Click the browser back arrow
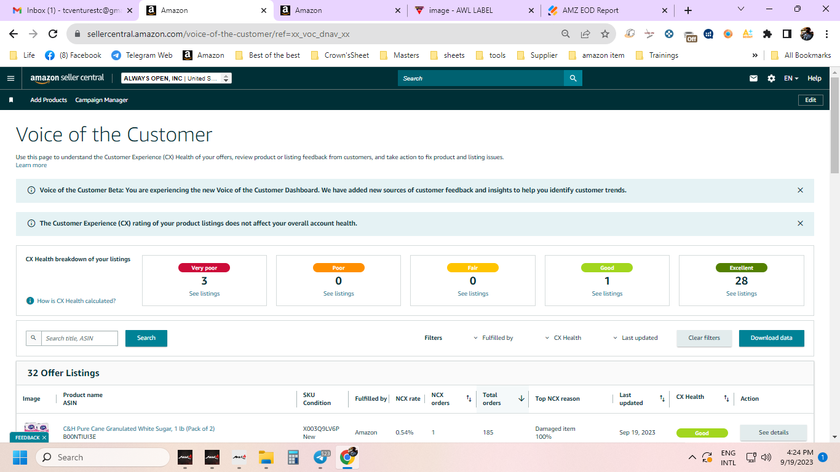This screenshot has width=840, height=472. click(14, 34)
